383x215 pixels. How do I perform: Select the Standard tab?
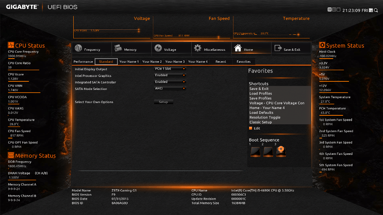[x=106, y=62]
